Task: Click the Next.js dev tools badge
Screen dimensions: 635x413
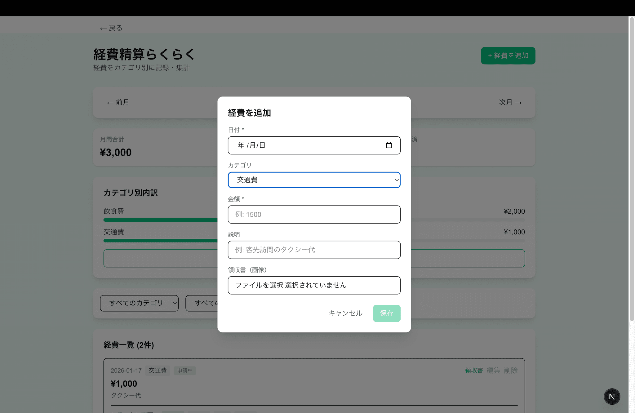Action: click(x=612, y=397)
